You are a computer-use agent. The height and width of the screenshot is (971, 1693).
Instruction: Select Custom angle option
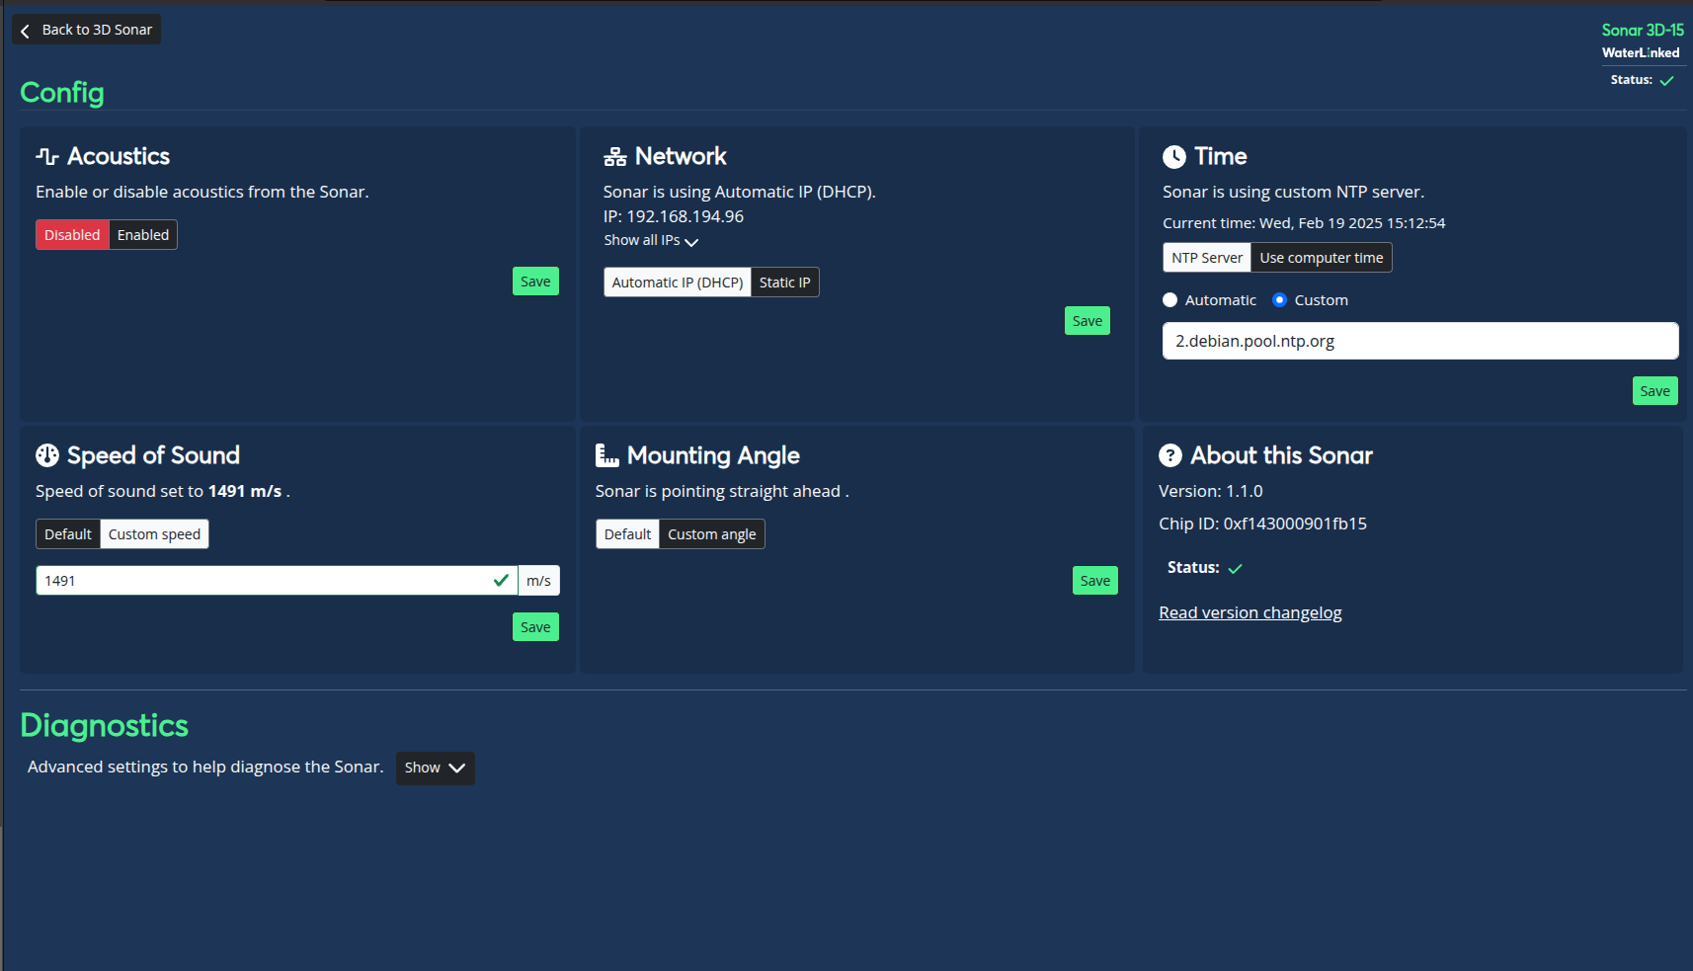712,534
